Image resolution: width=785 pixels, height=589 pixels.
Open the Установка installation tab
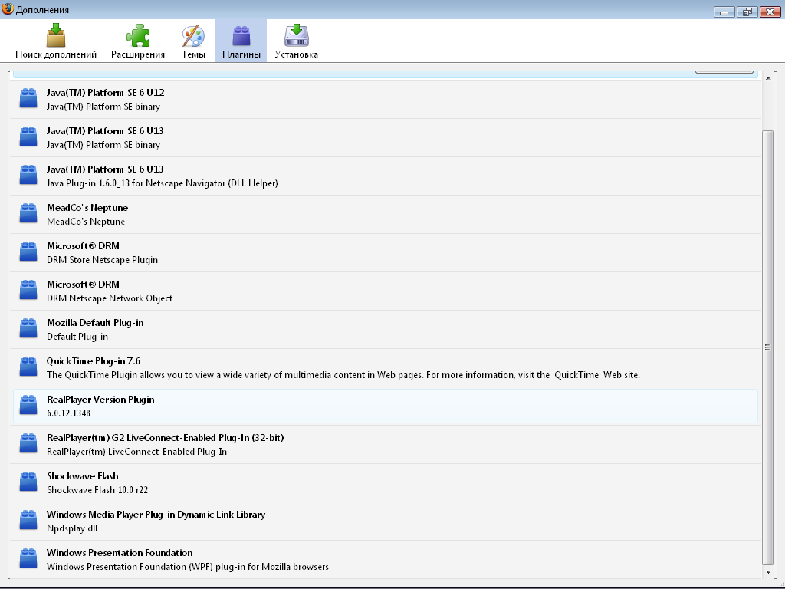297,41
